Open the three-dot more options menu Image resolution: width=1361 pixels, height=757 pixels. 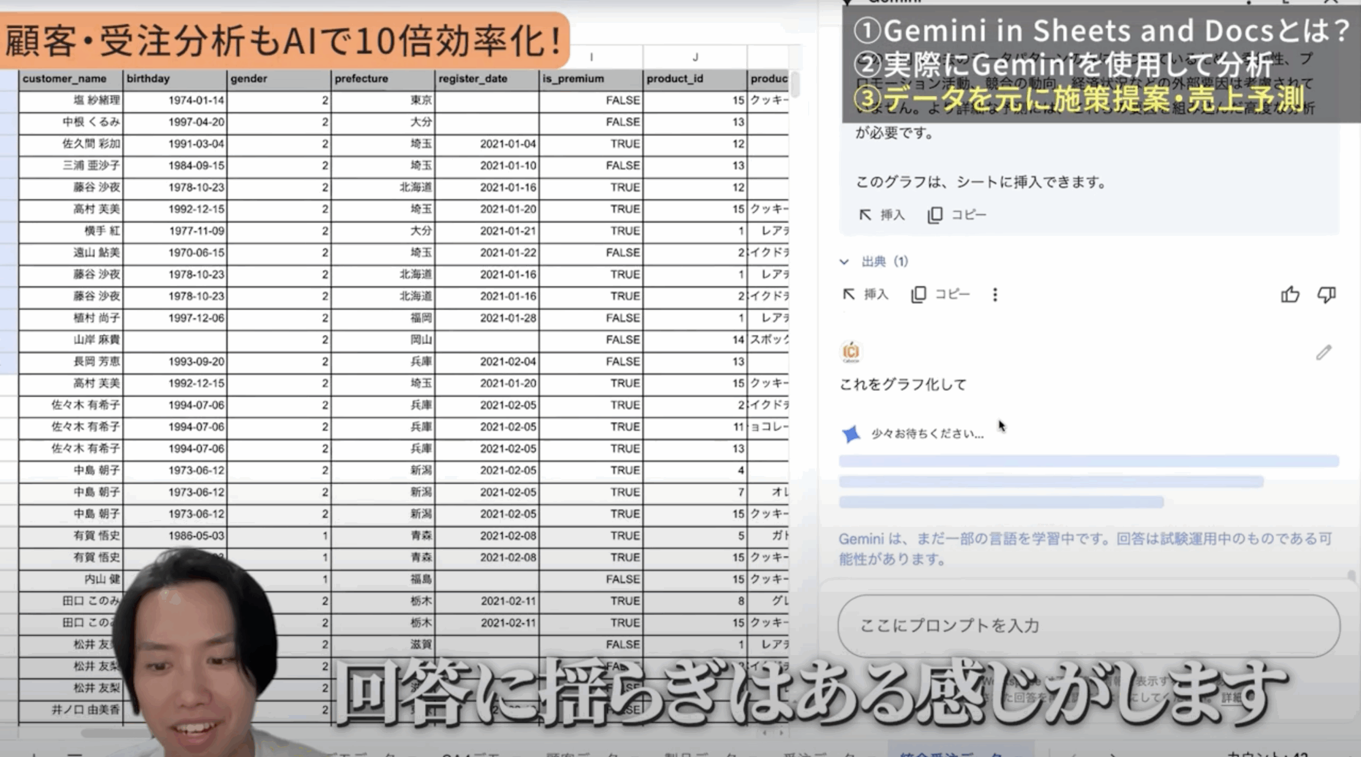point(995,294)
